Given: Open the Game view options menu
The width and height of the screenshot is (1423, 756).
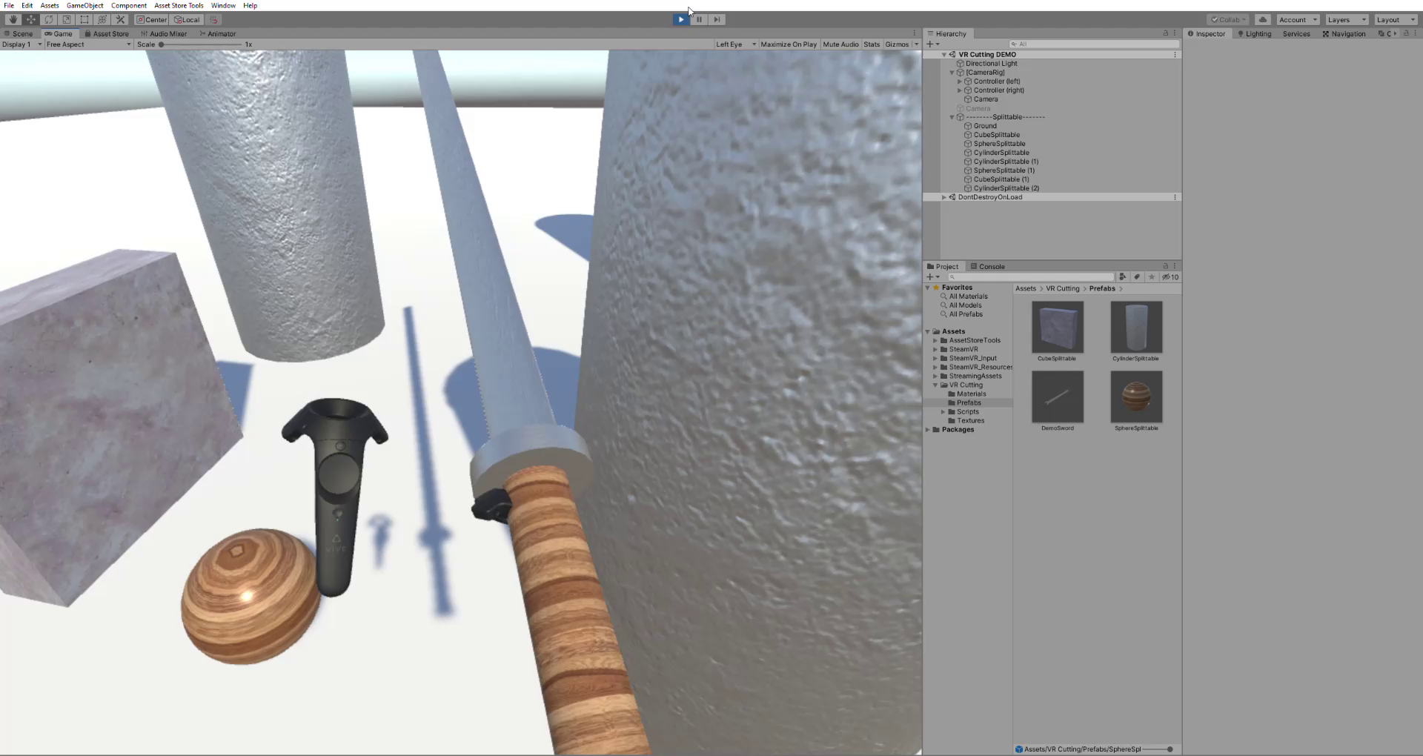Looking at the screenshot, I should [915, 33].
